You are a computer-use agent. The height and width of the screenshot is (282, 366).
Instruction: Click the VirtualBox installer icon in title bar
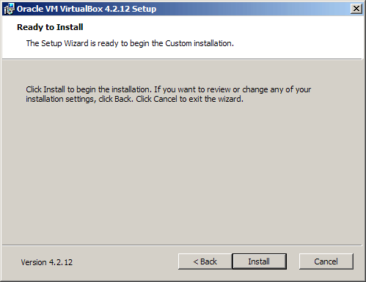(9, 9)
